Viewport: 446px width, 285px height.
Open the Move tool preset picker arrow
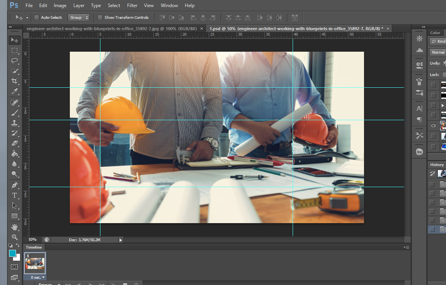(27, 18)
